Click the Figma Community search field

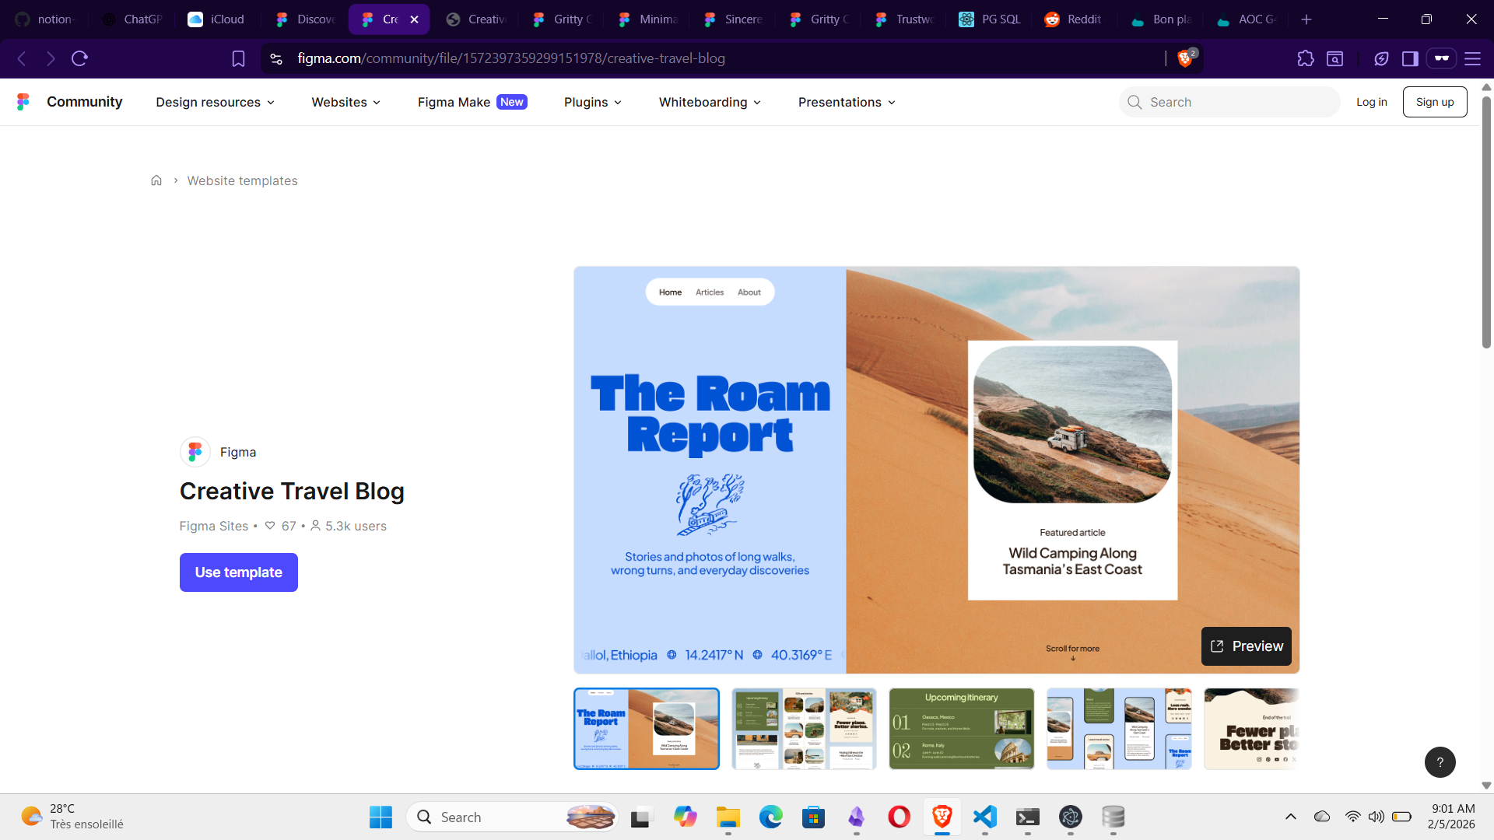tap(1229, 102)
